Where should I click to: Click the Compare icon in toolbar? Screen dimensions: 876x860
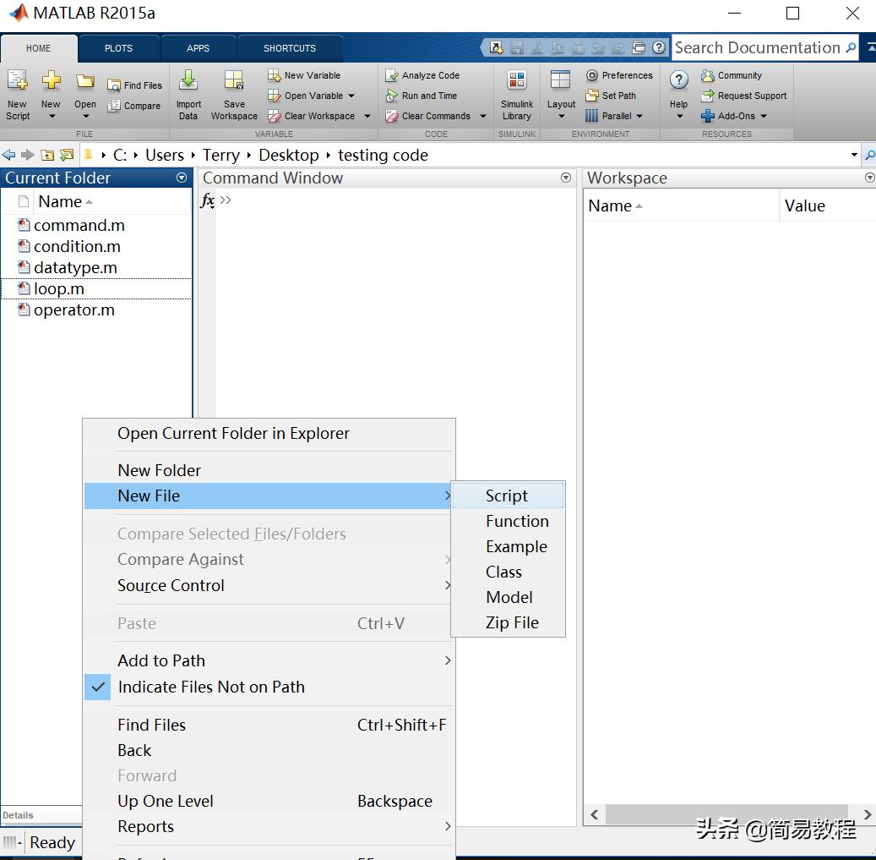pos(114,106)
